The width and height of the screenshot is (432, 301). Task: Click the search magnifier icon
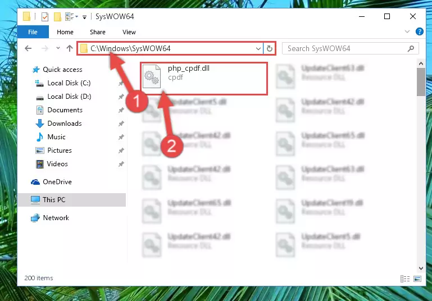tap(411, 49)
